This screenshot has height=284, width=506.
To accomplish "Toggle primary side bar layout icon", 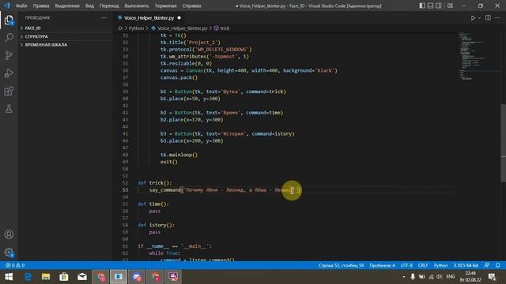I will point(422,6).
